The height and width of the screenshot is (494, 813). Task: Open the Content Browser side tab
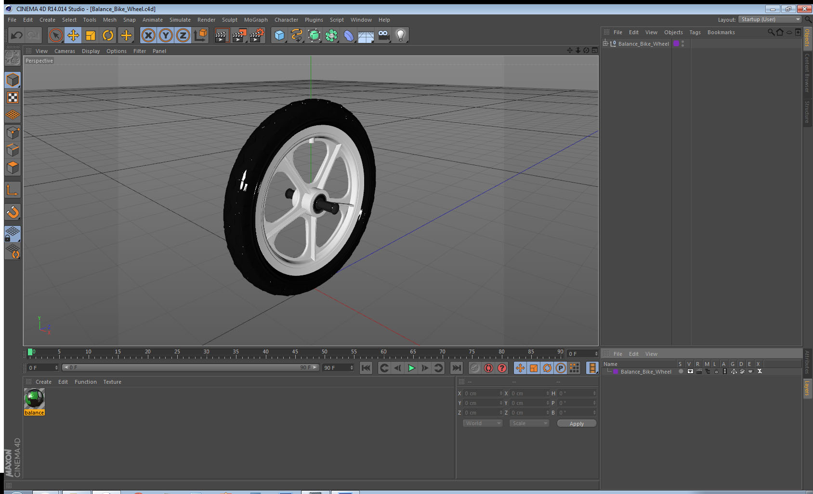(x=807, y=73)
